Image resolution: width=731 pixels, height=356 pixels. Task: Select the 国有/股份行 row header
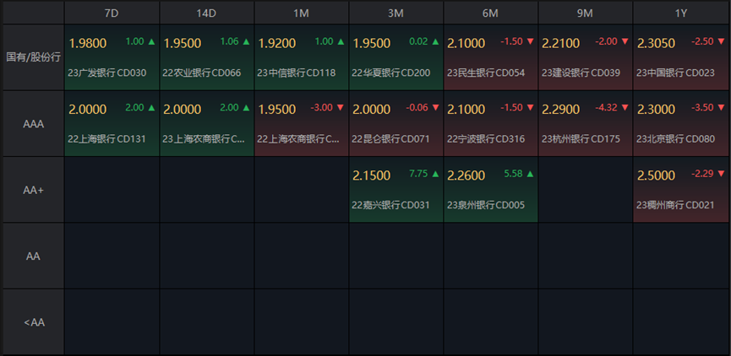pyautogui.click(x=32, y=57)
